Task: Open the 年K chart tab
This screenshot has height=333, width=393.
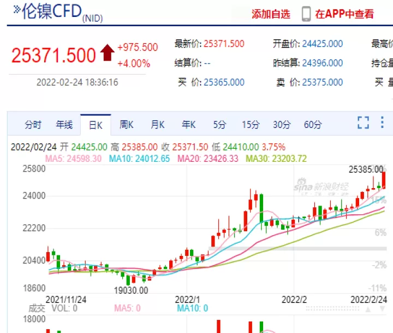Action: 189,125
